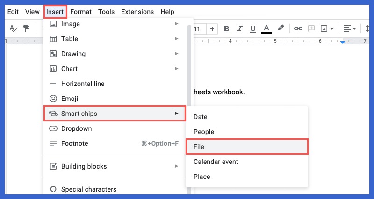Image resolution: width=374 pixels, height=199 pixels.
Task: Toggle bold formatting
Action: click(227, 29)
